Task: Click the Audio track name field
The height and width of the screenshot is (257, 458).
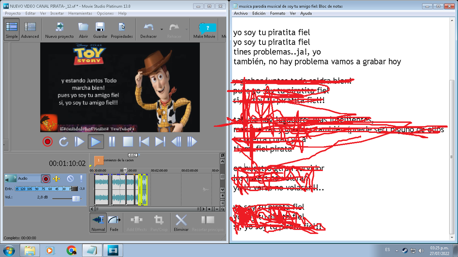Action: [28, 178]
